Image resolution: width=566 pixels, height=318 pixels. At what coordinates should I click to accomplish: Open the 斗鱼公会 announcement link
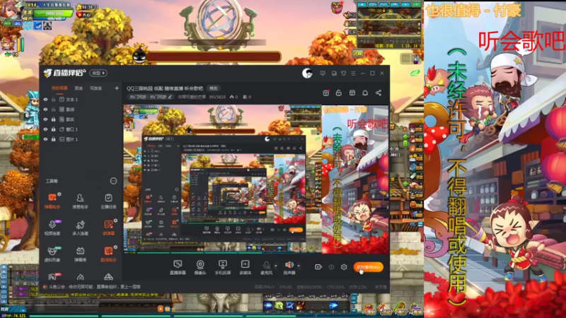coord(95,287)
